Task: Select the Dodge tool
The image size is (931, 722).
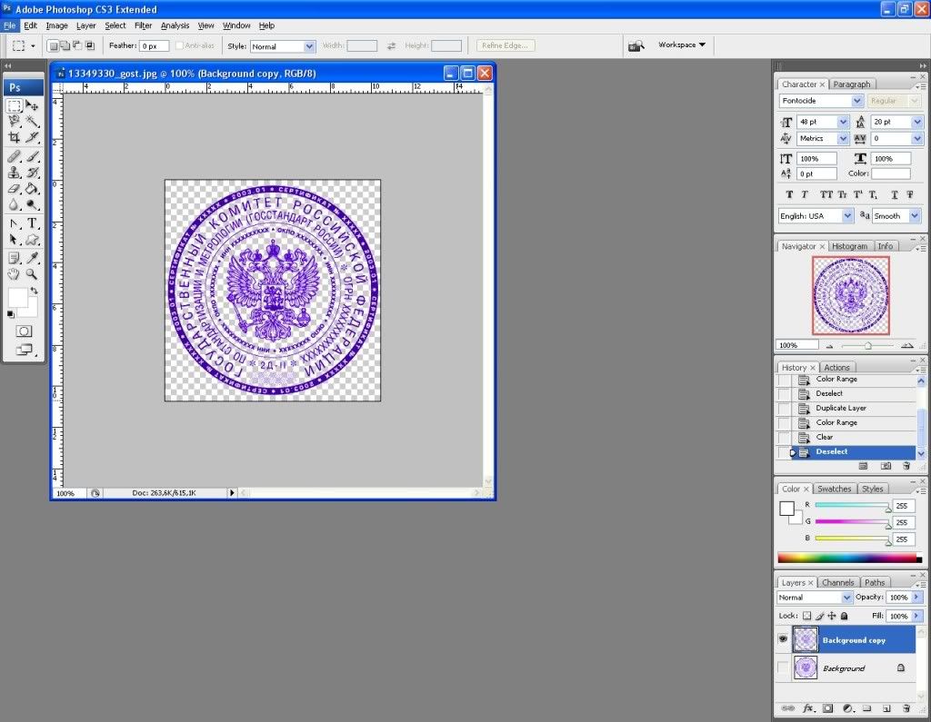Action: click(32, 204)
